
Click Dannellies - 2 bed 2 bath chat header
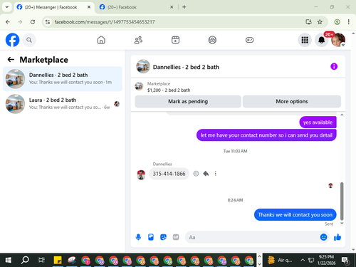pos(186,67)
